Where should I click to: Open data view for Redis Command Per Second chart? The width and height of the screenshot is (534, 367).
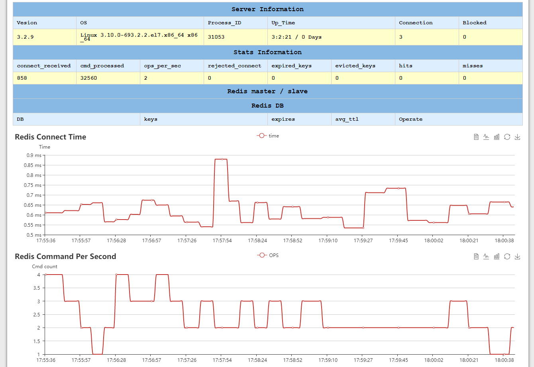[476, 257]
